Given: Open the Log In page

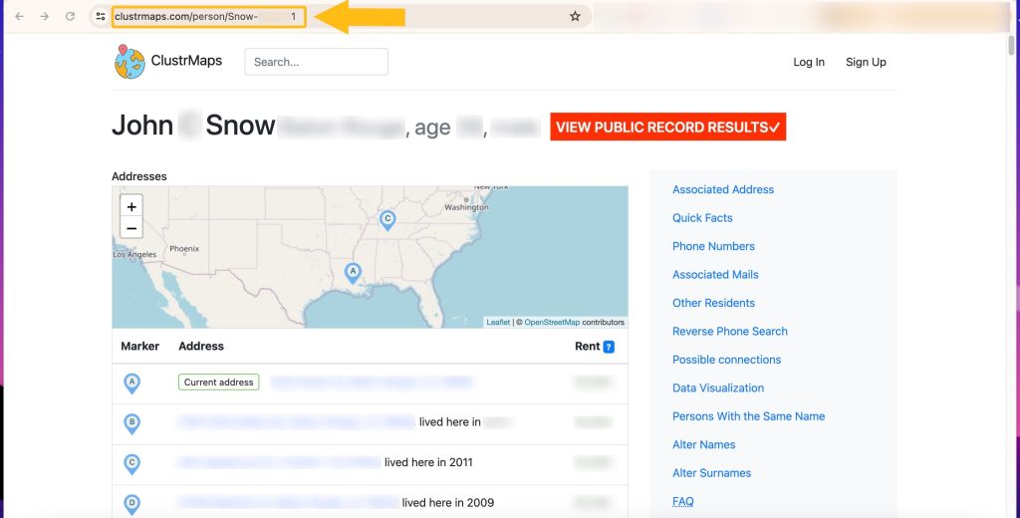Looking at the screenshot, I should click(x=809, y=62).
